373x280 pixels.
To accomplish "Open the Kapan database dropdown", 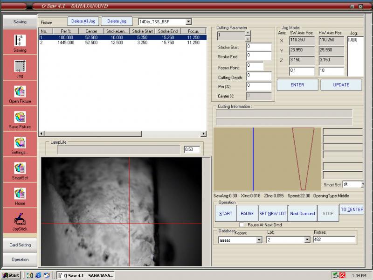I will point(259,240).
